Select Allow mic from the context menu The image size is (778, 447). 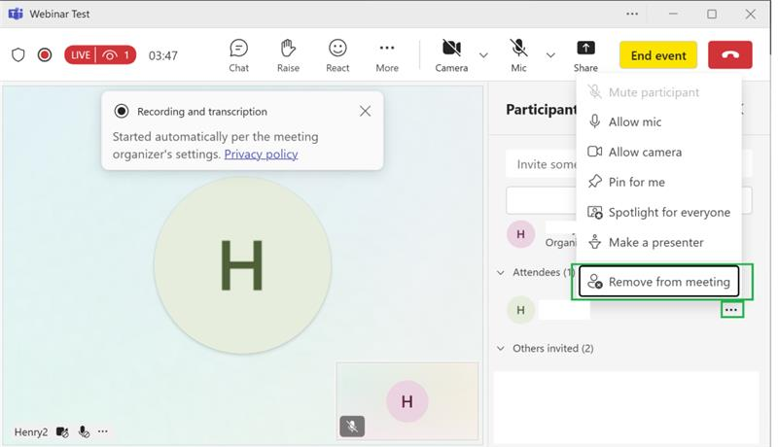(x=659, y=121)
